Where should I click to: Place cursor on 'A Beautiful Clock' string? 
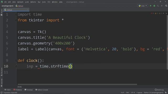[67, 38]
